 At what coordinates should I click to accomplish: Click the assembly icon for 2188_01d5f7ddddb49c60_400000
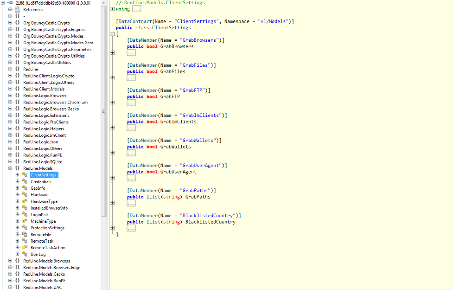point(10,3)
